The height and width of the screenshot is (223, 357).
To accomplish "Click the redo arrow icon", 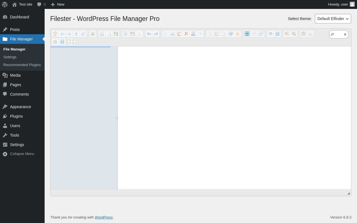I will [x=156, y=34].
